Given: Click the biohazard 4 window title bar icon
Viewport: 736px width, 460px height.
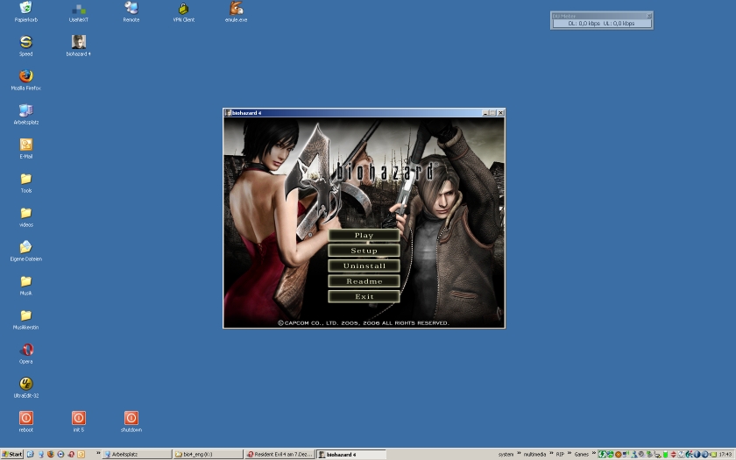Looking at the screenshot, I should coord(228,113).
